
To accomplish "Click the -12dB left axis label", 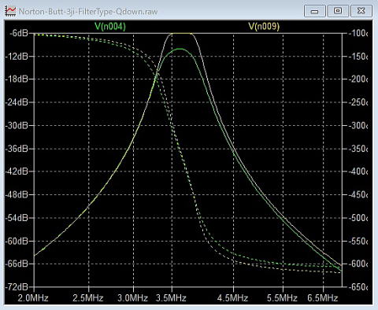I will point(17,56).
